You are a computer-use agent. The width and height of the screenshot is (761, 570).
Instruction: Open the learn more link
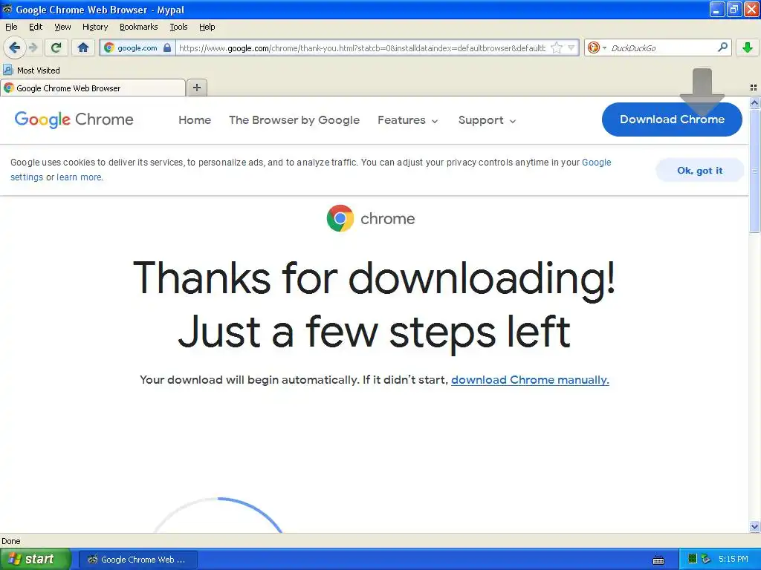(79, 177)
